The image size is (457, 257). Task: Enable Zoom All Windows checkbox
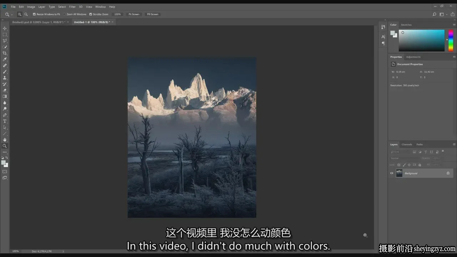(x=64, y=14)
